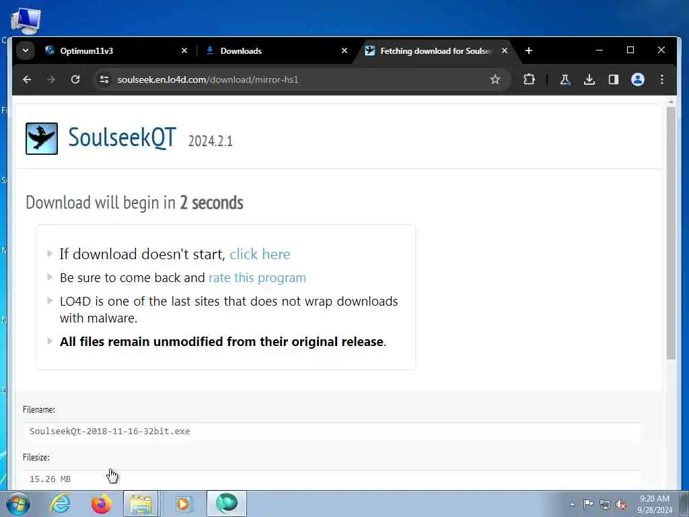Screen dimensions: 689x517
Task: Open the clock showing 9:20 AM
Action: tap(655, 504)
